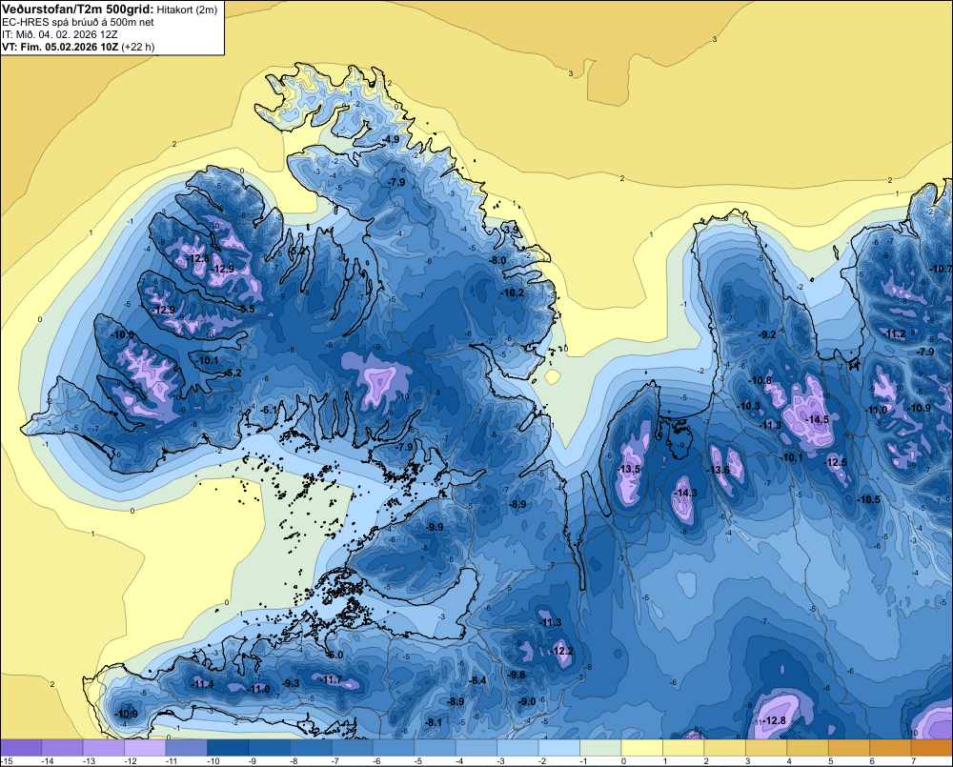
Task: Click the -9.8 temperature label
Action: [517, 675]
